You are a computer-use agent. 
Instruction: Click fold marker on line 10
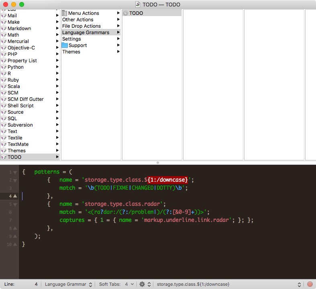(x=15, y=244)
